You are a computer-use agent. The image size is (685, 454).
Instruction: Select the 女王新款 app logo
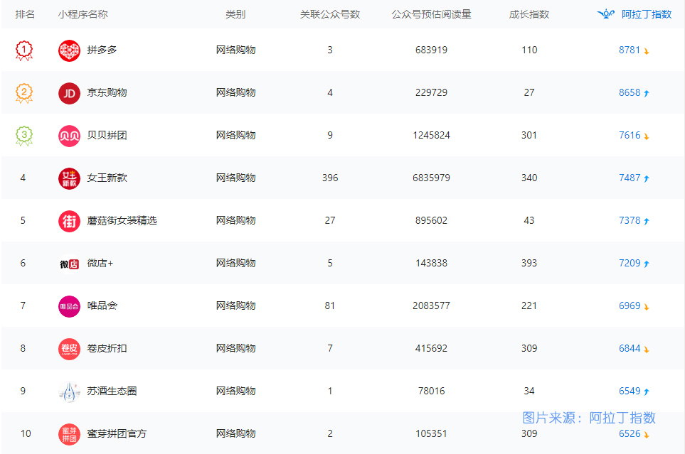click(x=69, y=178)
